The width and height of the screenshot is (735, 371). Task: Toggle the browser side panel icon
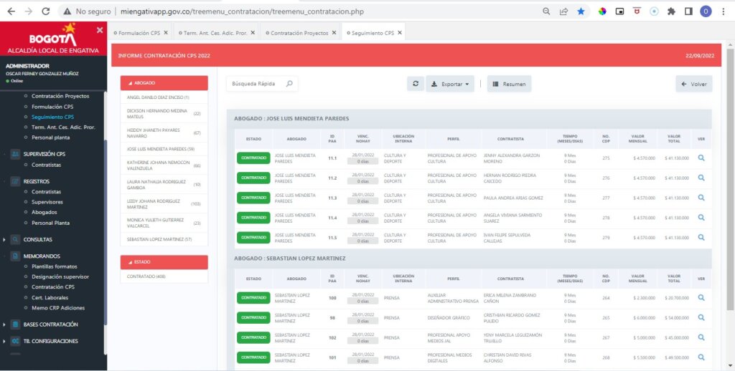pos(688,11)
